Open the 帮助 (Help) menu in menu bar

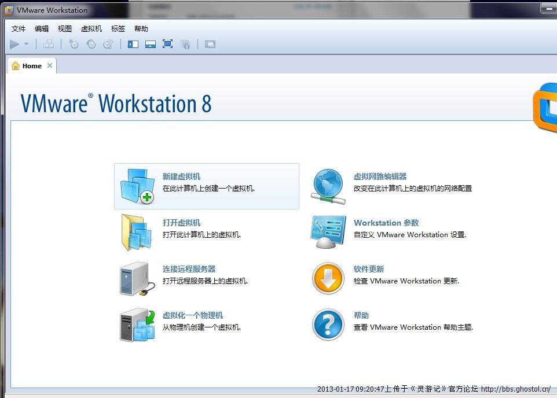141,28
